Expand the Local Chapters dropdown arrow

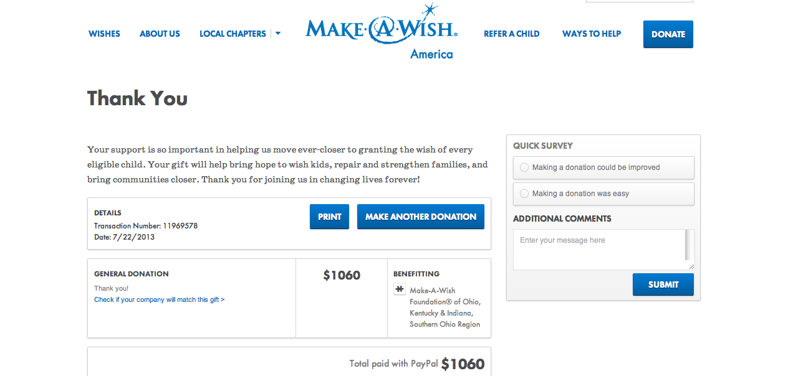(x=278, y=34)
